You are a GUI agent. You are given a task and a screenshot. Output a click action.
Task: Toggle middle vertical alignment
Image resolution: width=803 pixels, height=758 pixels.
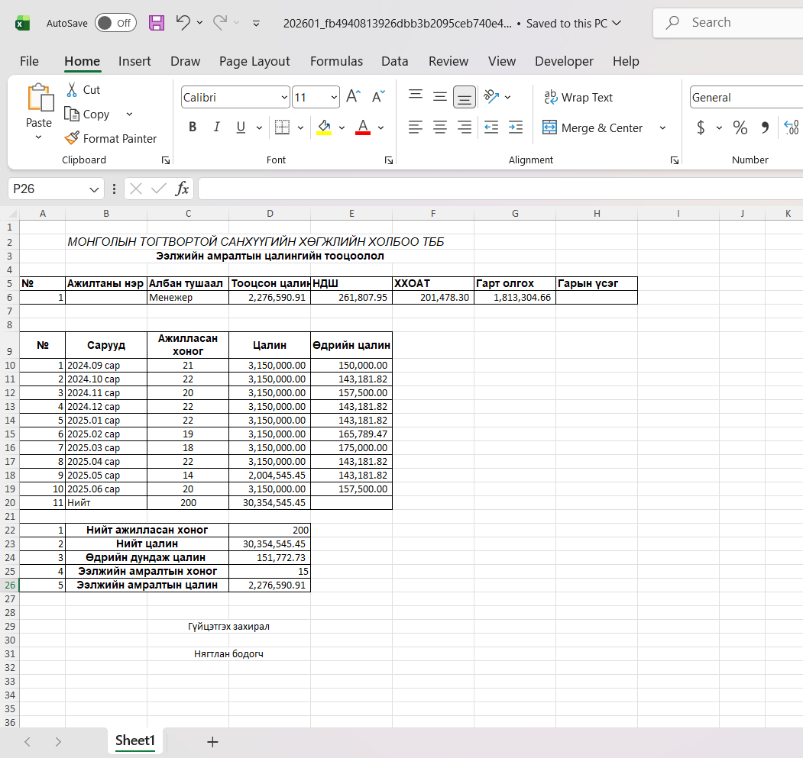click(x=440, y=97)
